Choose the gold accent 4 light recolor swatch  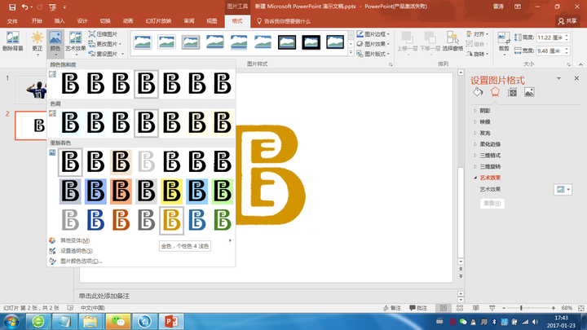tap(171, 220)
